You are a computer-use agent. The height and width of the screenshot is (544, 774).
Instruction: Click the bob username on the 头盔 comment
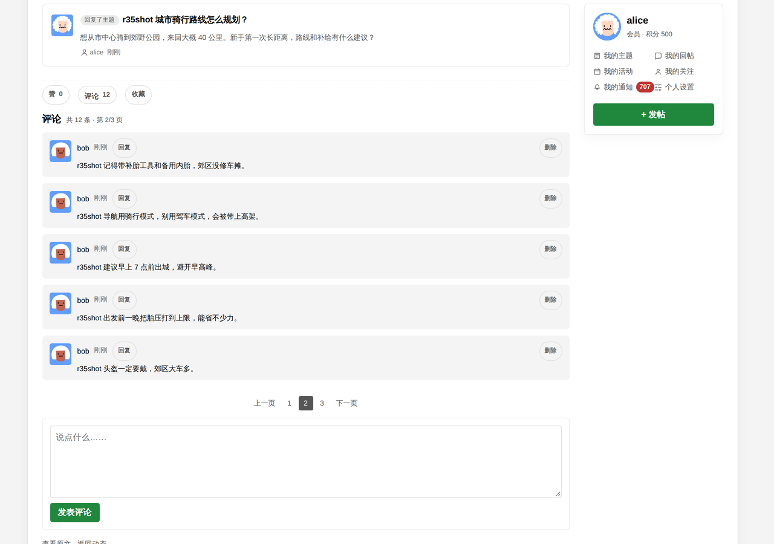click(x=83, y=351)
